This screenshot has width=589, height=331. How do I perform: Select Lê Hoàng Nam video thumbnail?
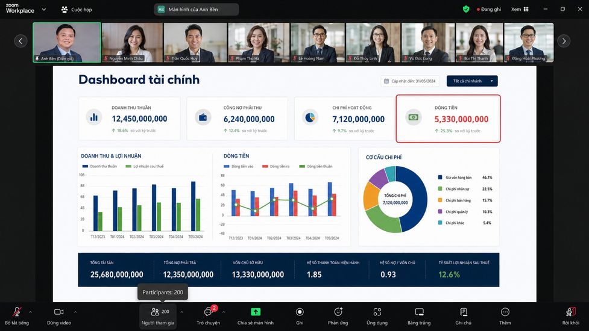point(318,42)
